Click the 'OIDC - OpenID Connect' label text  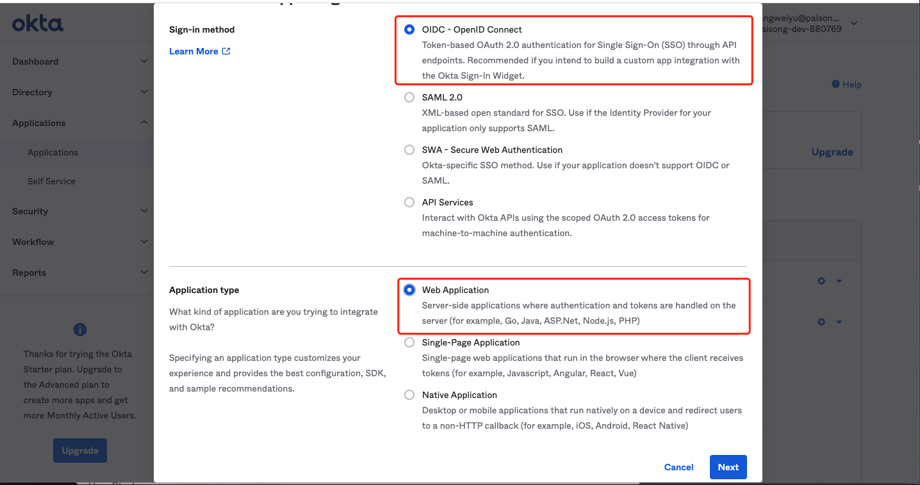[472, 29]
